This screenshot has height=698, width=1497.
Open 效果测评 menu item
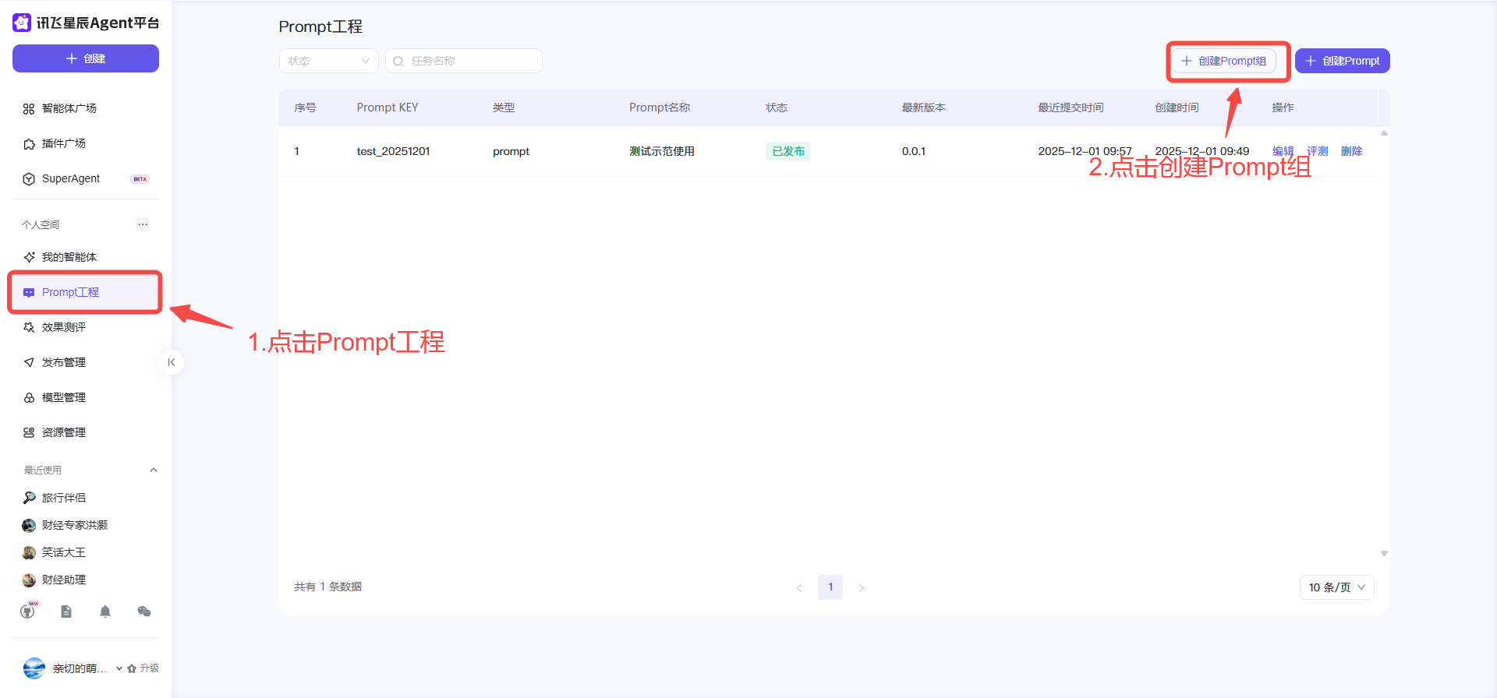(x=64, y=327)
